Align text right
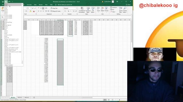183x102 pixels. click(x=43, y=11)
